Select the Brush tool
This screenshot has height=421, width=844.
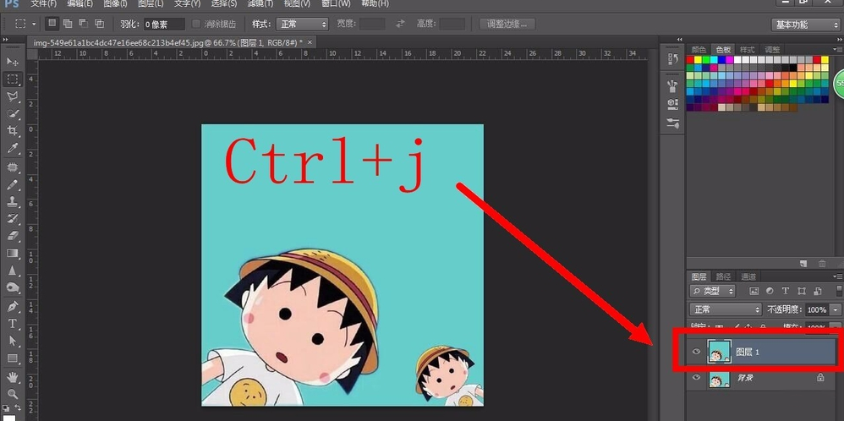point(13,184)
